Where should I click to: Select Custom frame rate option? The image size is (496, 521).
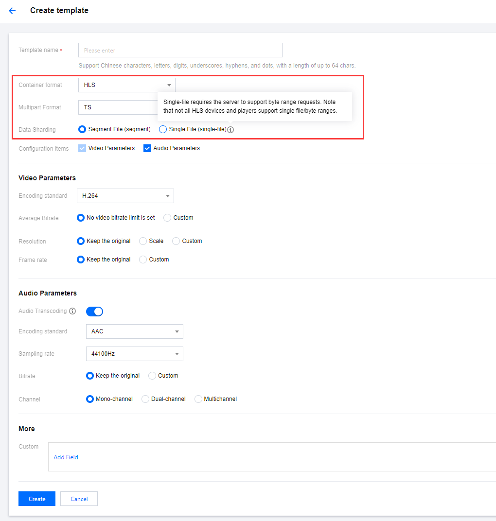pos(143,260)
